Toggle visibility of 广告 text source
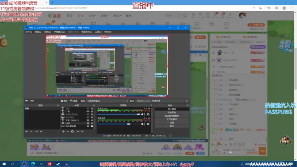 [88, 112]
